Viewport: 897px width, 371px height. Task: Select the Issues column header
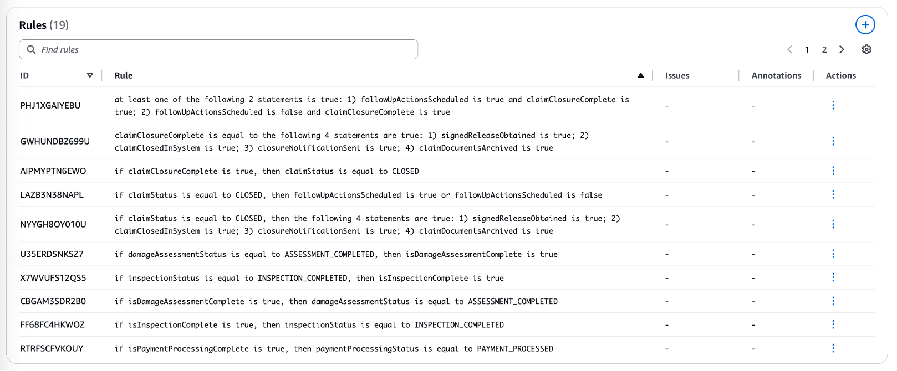pos(677,75)
